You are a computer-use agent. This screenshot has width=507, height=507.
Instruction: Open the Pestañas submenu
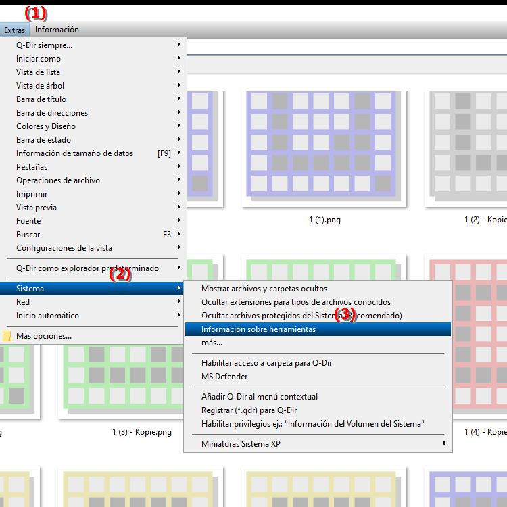(x=93, y=167)
